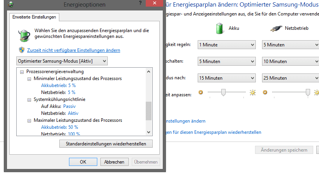Screen dimensions: 319x186
Task: Select the Erweiterte Einstellungen tab
Action: click(34, 17)
